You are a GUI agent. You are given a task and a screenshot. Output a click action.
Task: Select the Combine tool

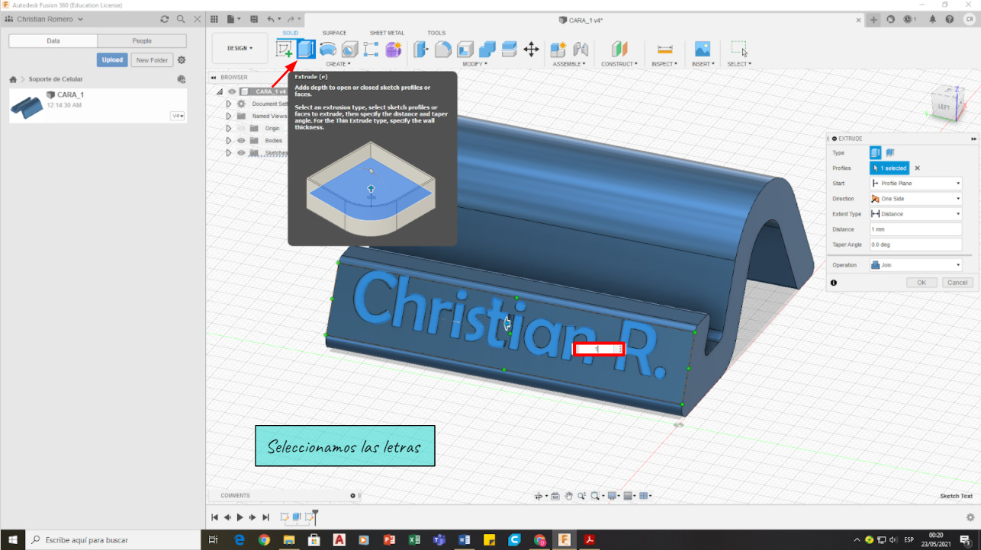[x=487, y=50]
